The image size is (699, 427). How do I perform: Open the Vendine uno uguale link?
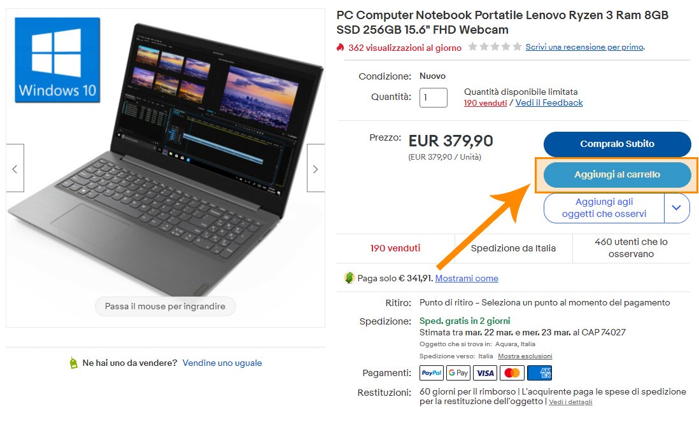click(x=222, y=363)
